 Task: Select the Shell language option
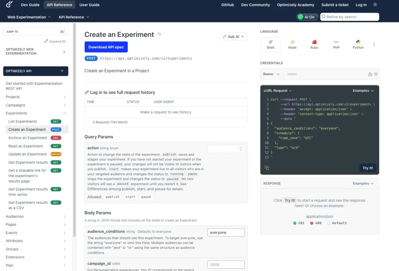(x=270, y=44)
